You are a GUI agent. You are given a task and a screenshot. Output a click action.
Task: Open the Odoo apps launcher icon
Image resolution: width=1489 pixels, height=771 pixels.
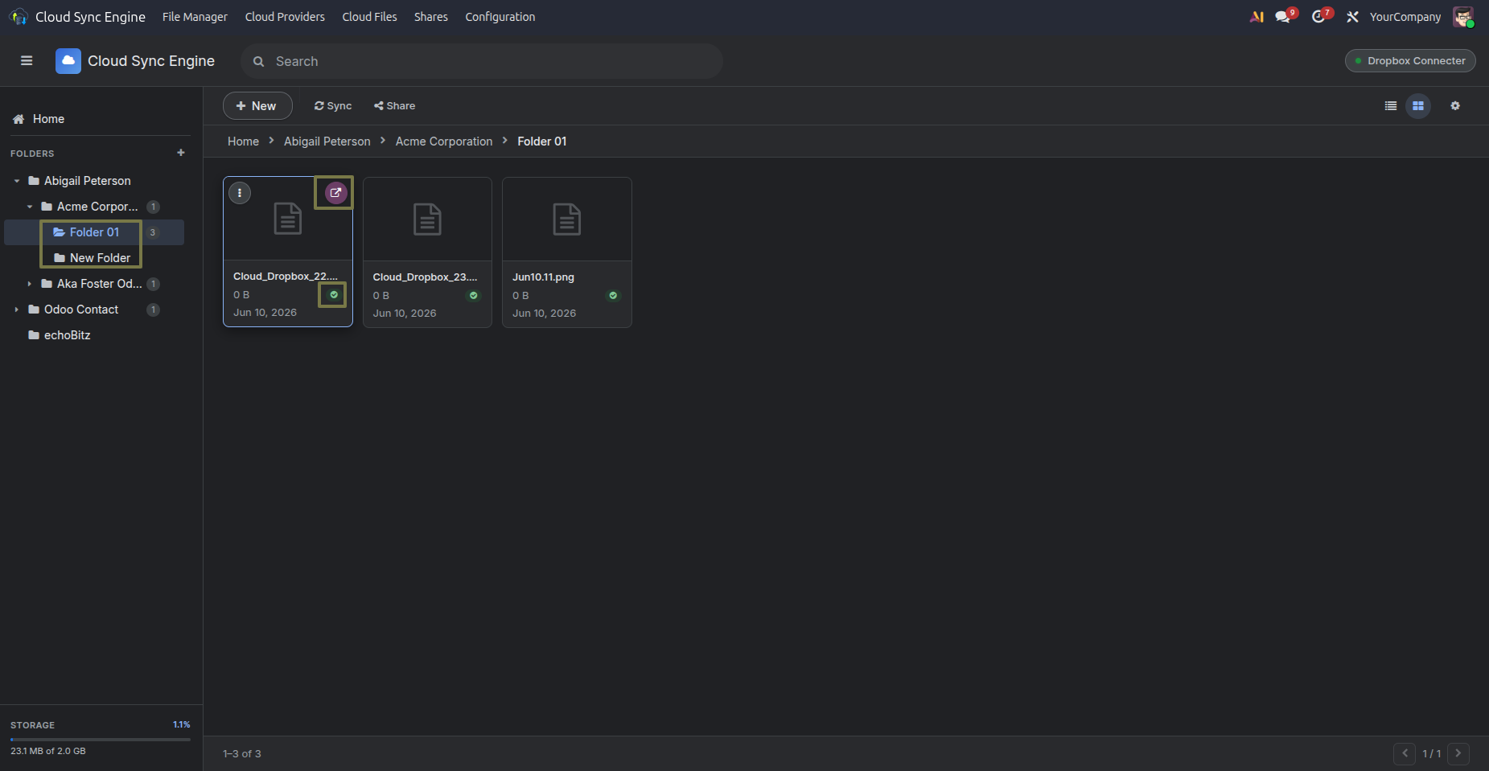19,17
